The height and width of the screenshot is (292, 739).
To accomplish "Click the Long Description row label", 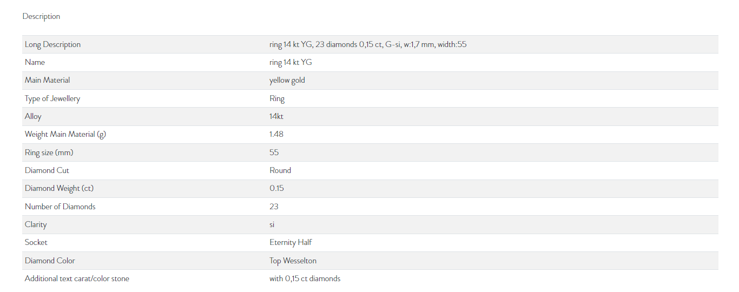I will click(x=52, y=44).
